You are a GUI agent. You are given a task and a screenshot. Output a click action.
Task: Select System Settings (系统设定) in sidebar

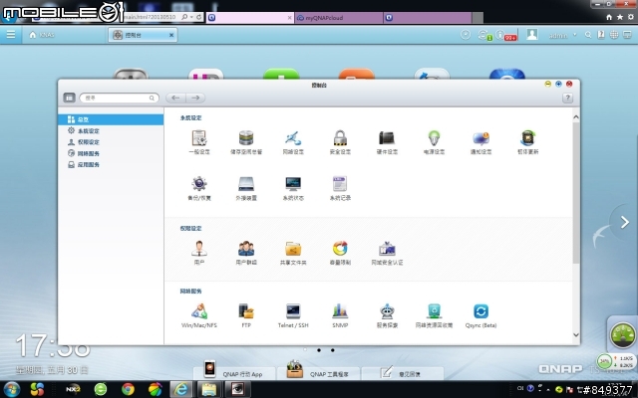pyautogui.click(x=111, y=130)
